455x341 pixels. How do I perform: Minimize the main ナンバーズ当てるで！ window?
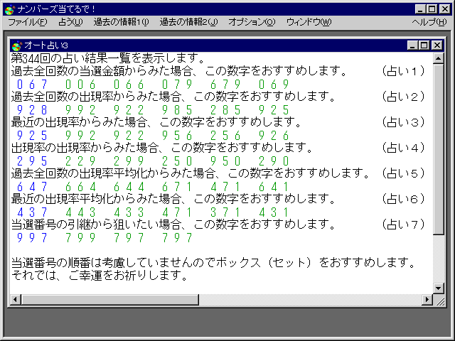click(x=420, y=9)
